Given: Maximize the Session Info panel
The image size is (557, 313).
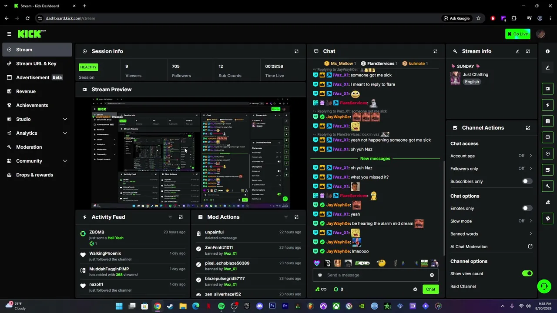Looking at the screenshot, I should click(296, 51).
